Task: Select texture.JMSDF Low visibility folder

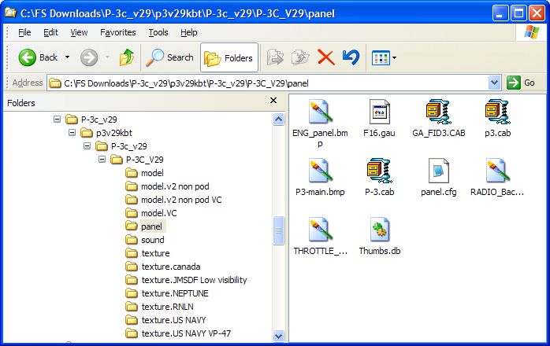Action: (194, 280)
